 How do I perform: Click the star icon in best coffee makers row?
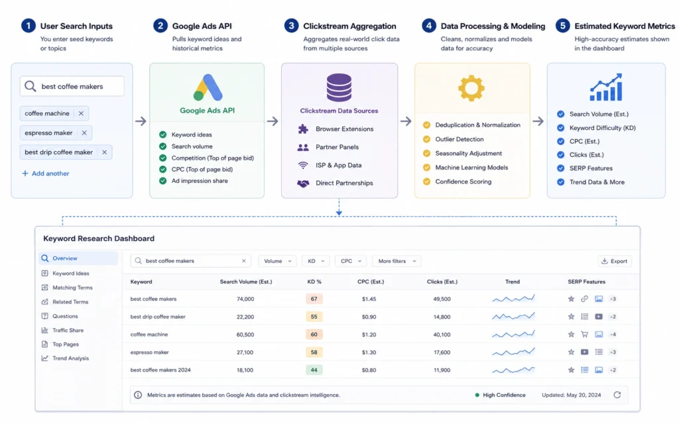click(x=571, y=299)
